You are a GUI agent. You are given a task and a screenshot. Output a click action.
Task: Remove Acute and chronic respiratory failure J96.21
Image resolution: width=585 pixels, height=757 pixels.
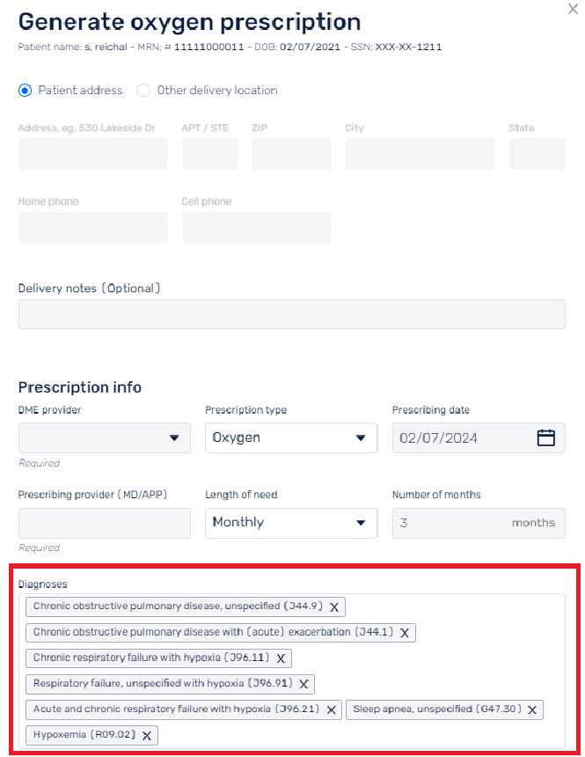tap(331, 709)
